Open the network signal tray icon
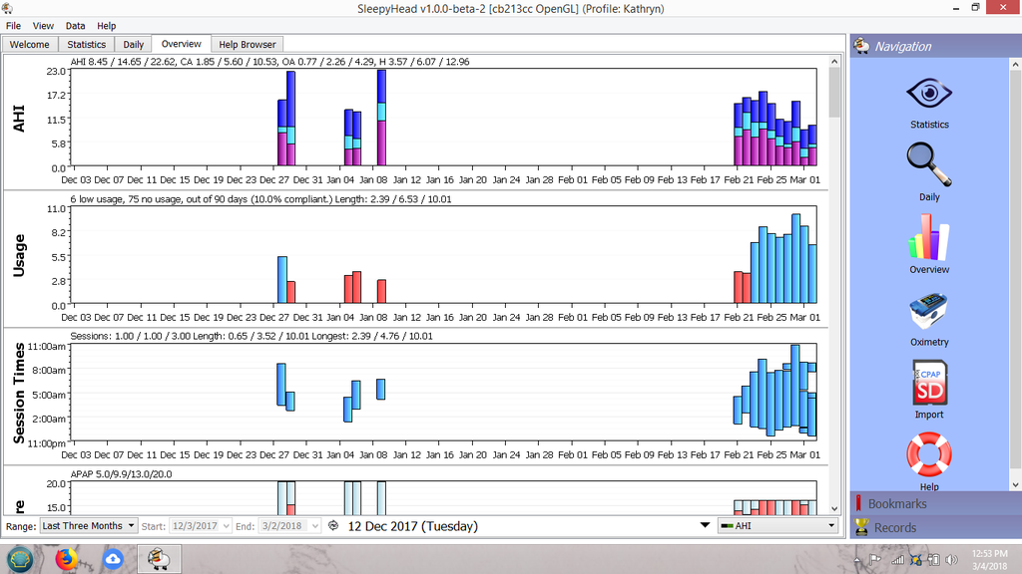This screenshot has width=1022, height=574. (897, 560)
